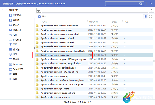This screenshot has height=105, width=155.
Task: Click the file list vertical scrollbar thumb
Action: [154, 61]
